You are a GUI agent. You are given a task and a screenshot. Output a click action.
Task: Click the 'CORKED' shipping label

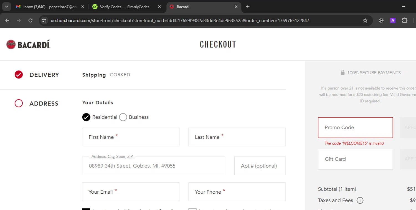[120, 75]
